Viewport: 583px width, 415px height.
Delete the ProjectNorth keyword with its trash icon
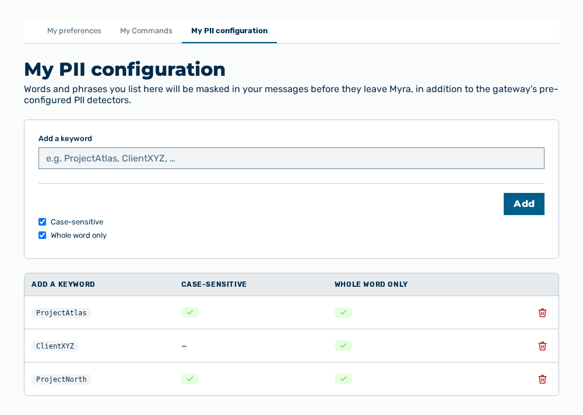[542, 379]
